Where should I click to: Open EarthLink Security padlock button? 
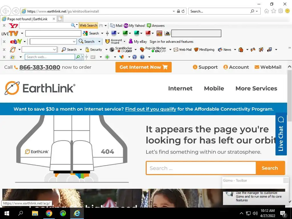[x=94, y=50]
